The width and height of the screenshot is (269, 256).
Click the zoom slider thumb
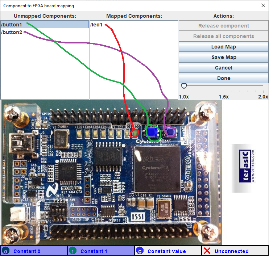[x=184, y=86]
